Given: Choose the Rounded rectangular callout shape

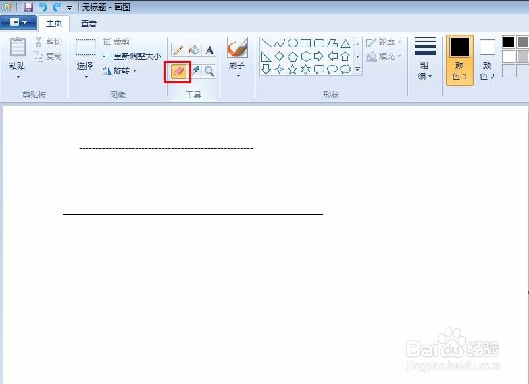Looking at the screenshot, I should (x=319, y=70).
